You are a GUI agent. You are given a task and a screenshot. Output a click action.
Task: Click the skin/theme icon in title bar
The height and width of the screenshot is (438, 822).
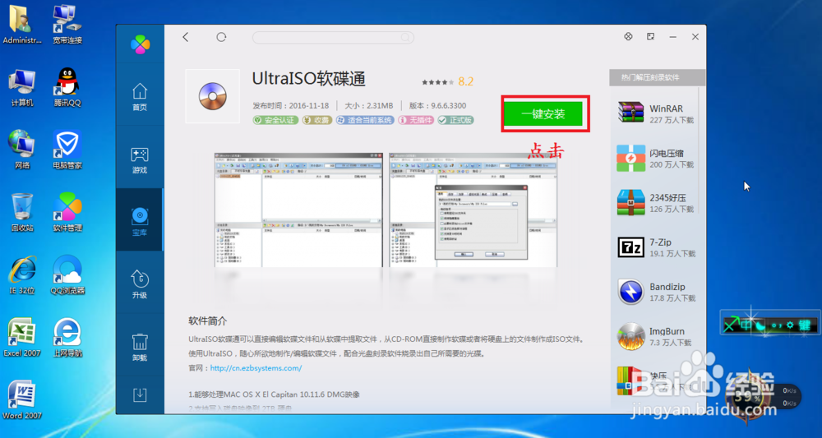tap(628, 37)
